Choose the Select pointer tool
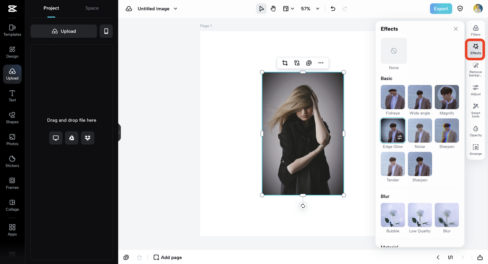 [261, 9]
